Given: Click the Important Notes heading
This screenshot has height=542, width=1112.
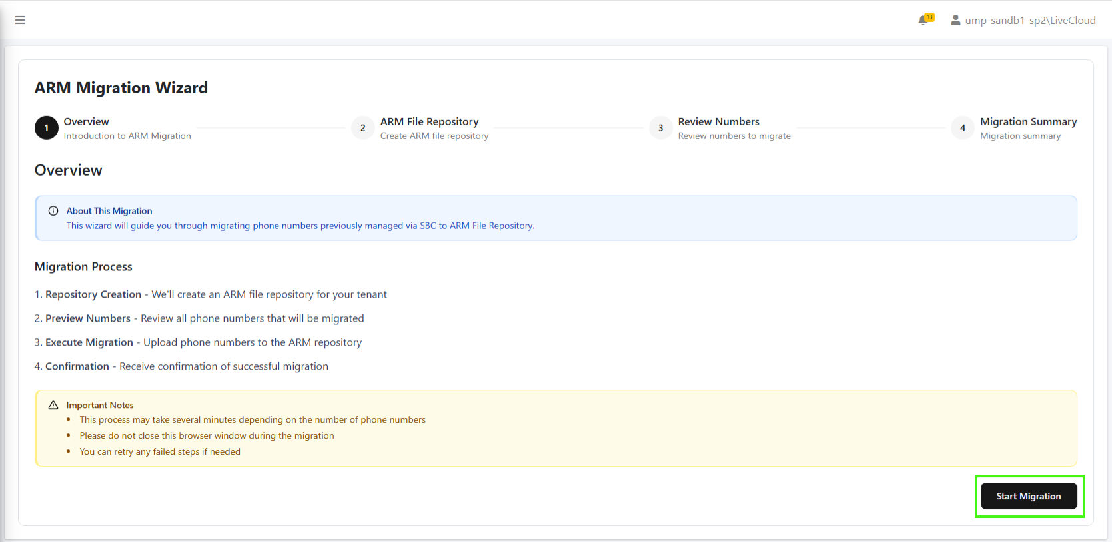Looking at the screenshot, I should (x=100, y=405).
